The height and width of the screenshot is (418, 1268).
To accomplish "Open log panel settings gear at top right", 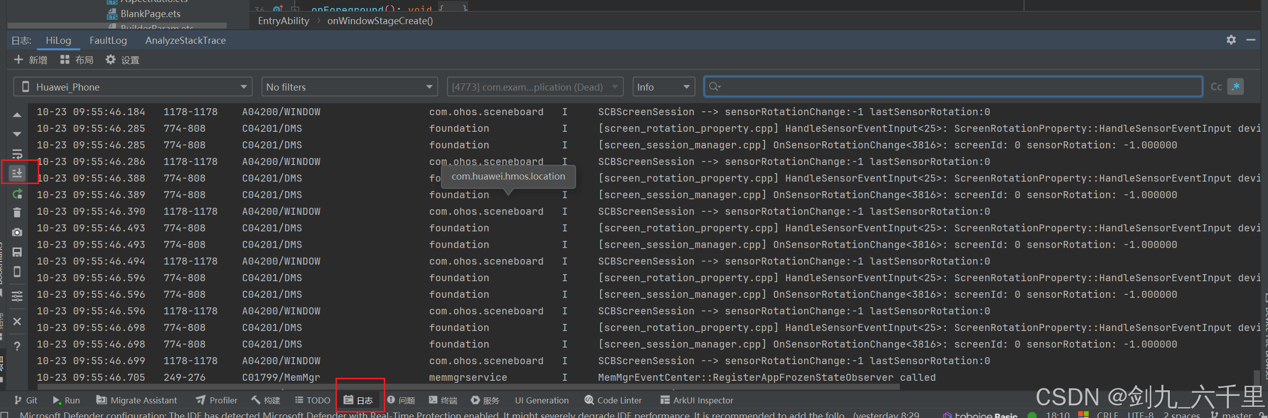I will pyautogui.click(x=1231, y=40).
